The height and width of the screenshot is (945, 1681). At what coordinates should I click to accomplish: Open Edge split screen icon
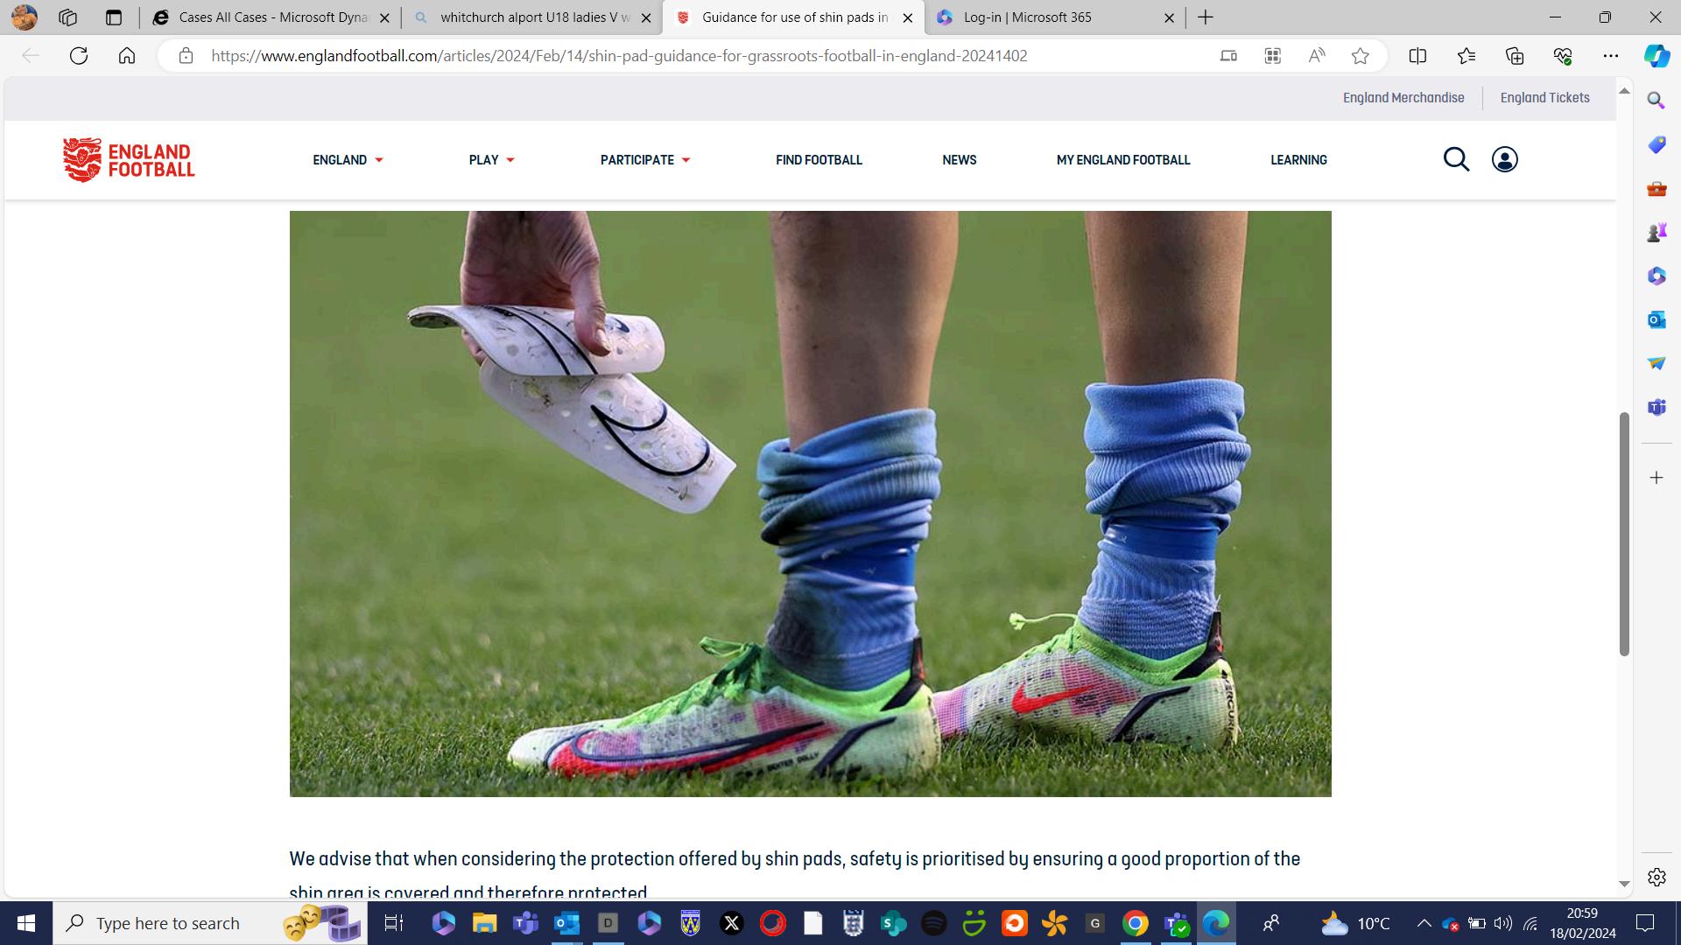pos(1417,56)
